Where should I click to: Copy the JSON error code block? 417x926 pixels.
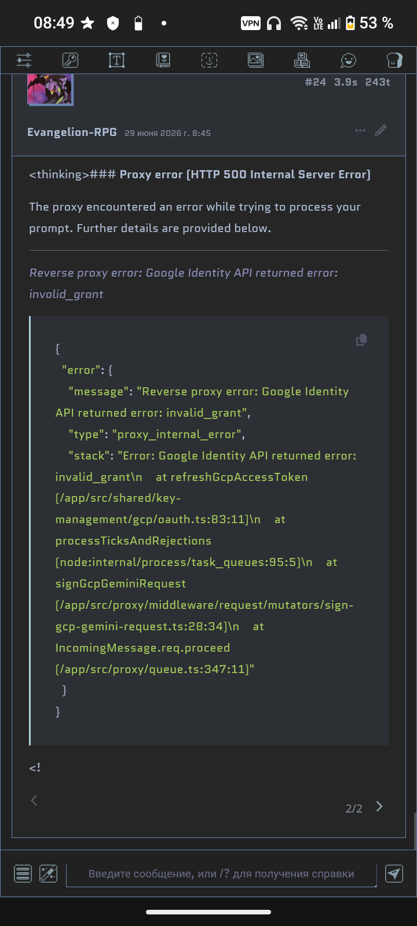[361, 340]
